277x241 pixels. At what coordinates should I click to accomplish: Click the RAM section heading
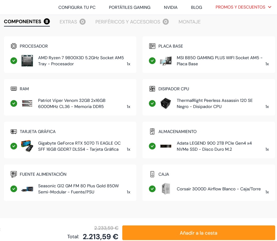point(24,89)
